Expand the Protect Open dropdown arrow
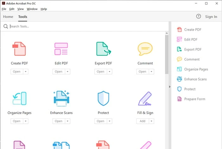 (109, 121)
